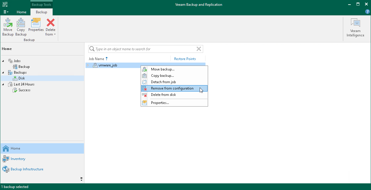The width and height of the screenshot is (371, 190).
Task: Click the Veeam Intelligence icon
Action: pos(355,27)
